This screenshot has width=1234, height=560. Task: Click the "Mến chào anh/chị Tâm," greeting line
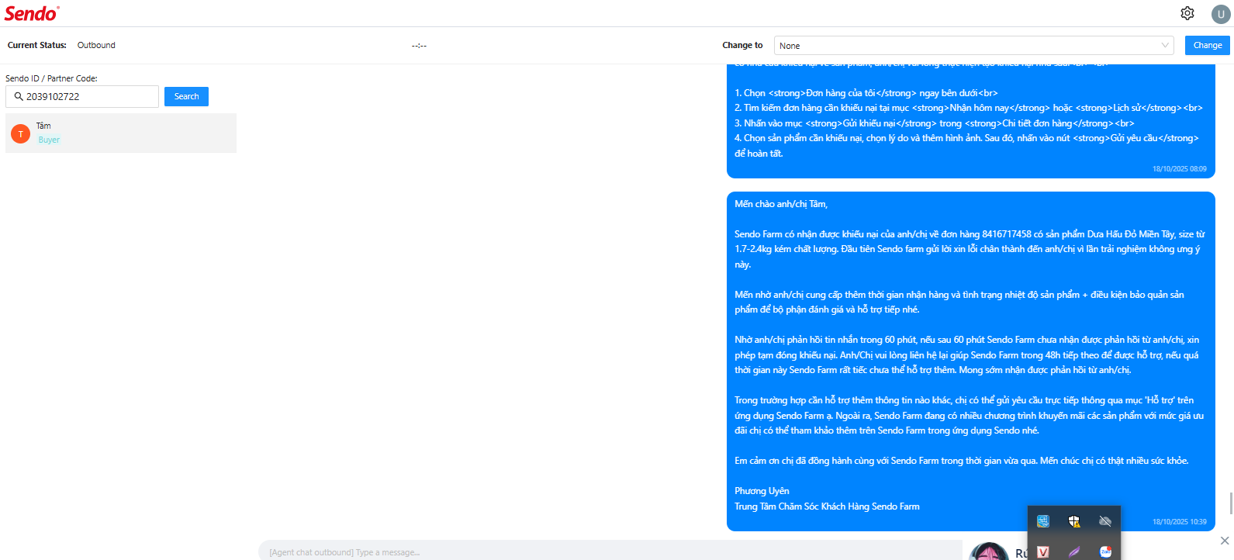781,204
